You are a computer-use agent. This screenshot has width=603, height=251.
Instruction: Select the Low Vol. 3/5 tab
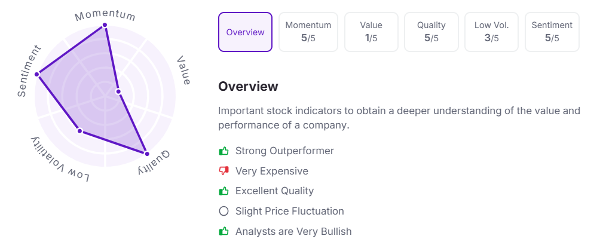coord(491,32)
